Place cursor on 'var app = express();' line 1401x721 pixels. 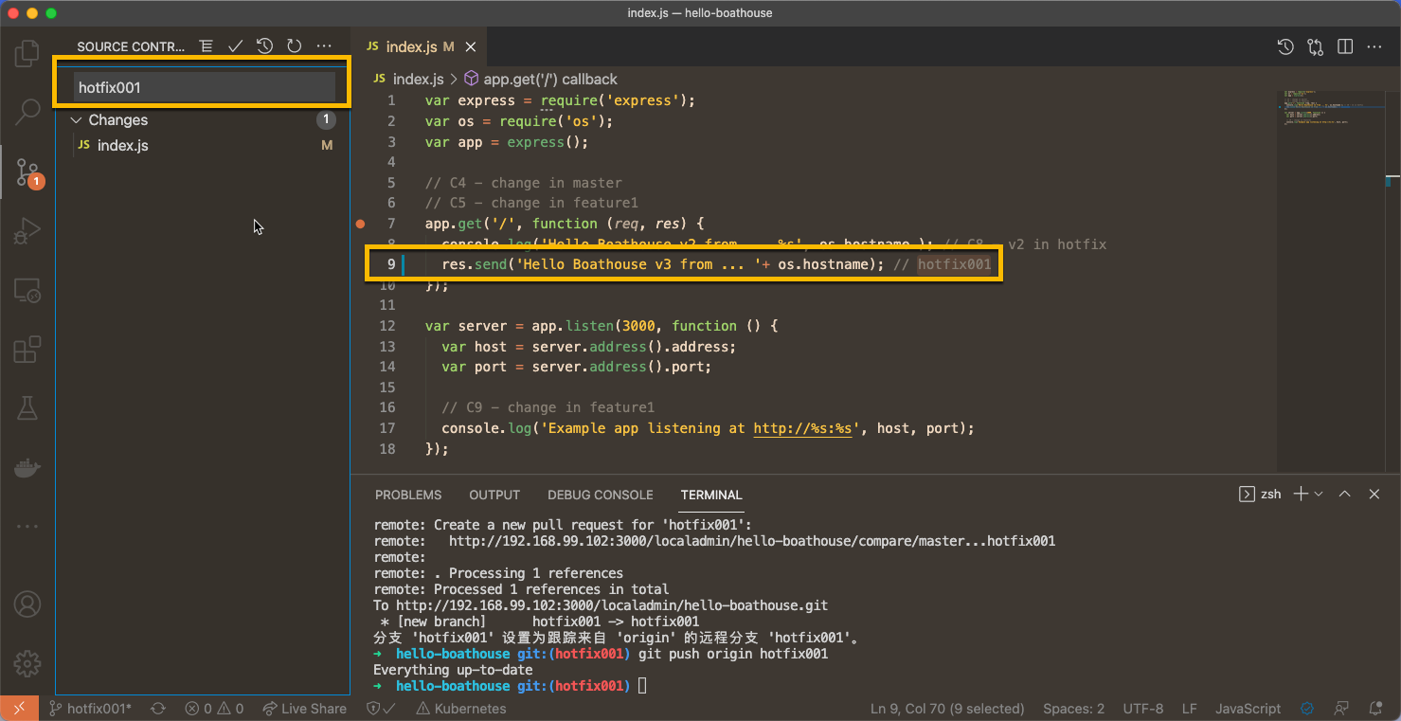click(x=507, y=142)
